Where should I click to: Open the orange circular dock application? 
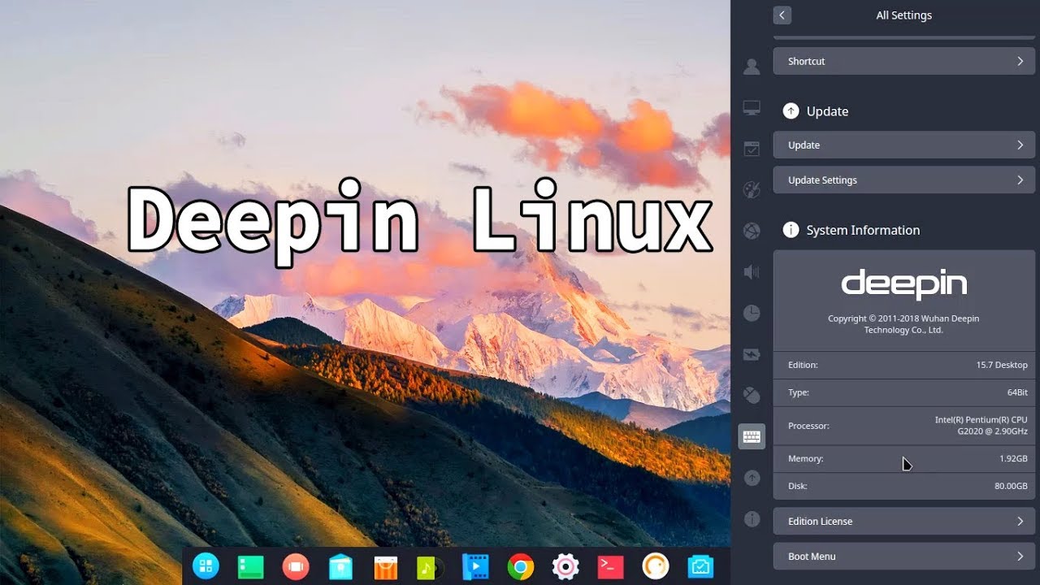point(655,566)
